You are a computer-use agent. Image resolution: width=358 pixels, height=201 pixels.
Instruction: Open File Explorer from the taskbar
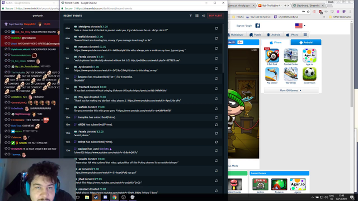click(x=87, y=197)
